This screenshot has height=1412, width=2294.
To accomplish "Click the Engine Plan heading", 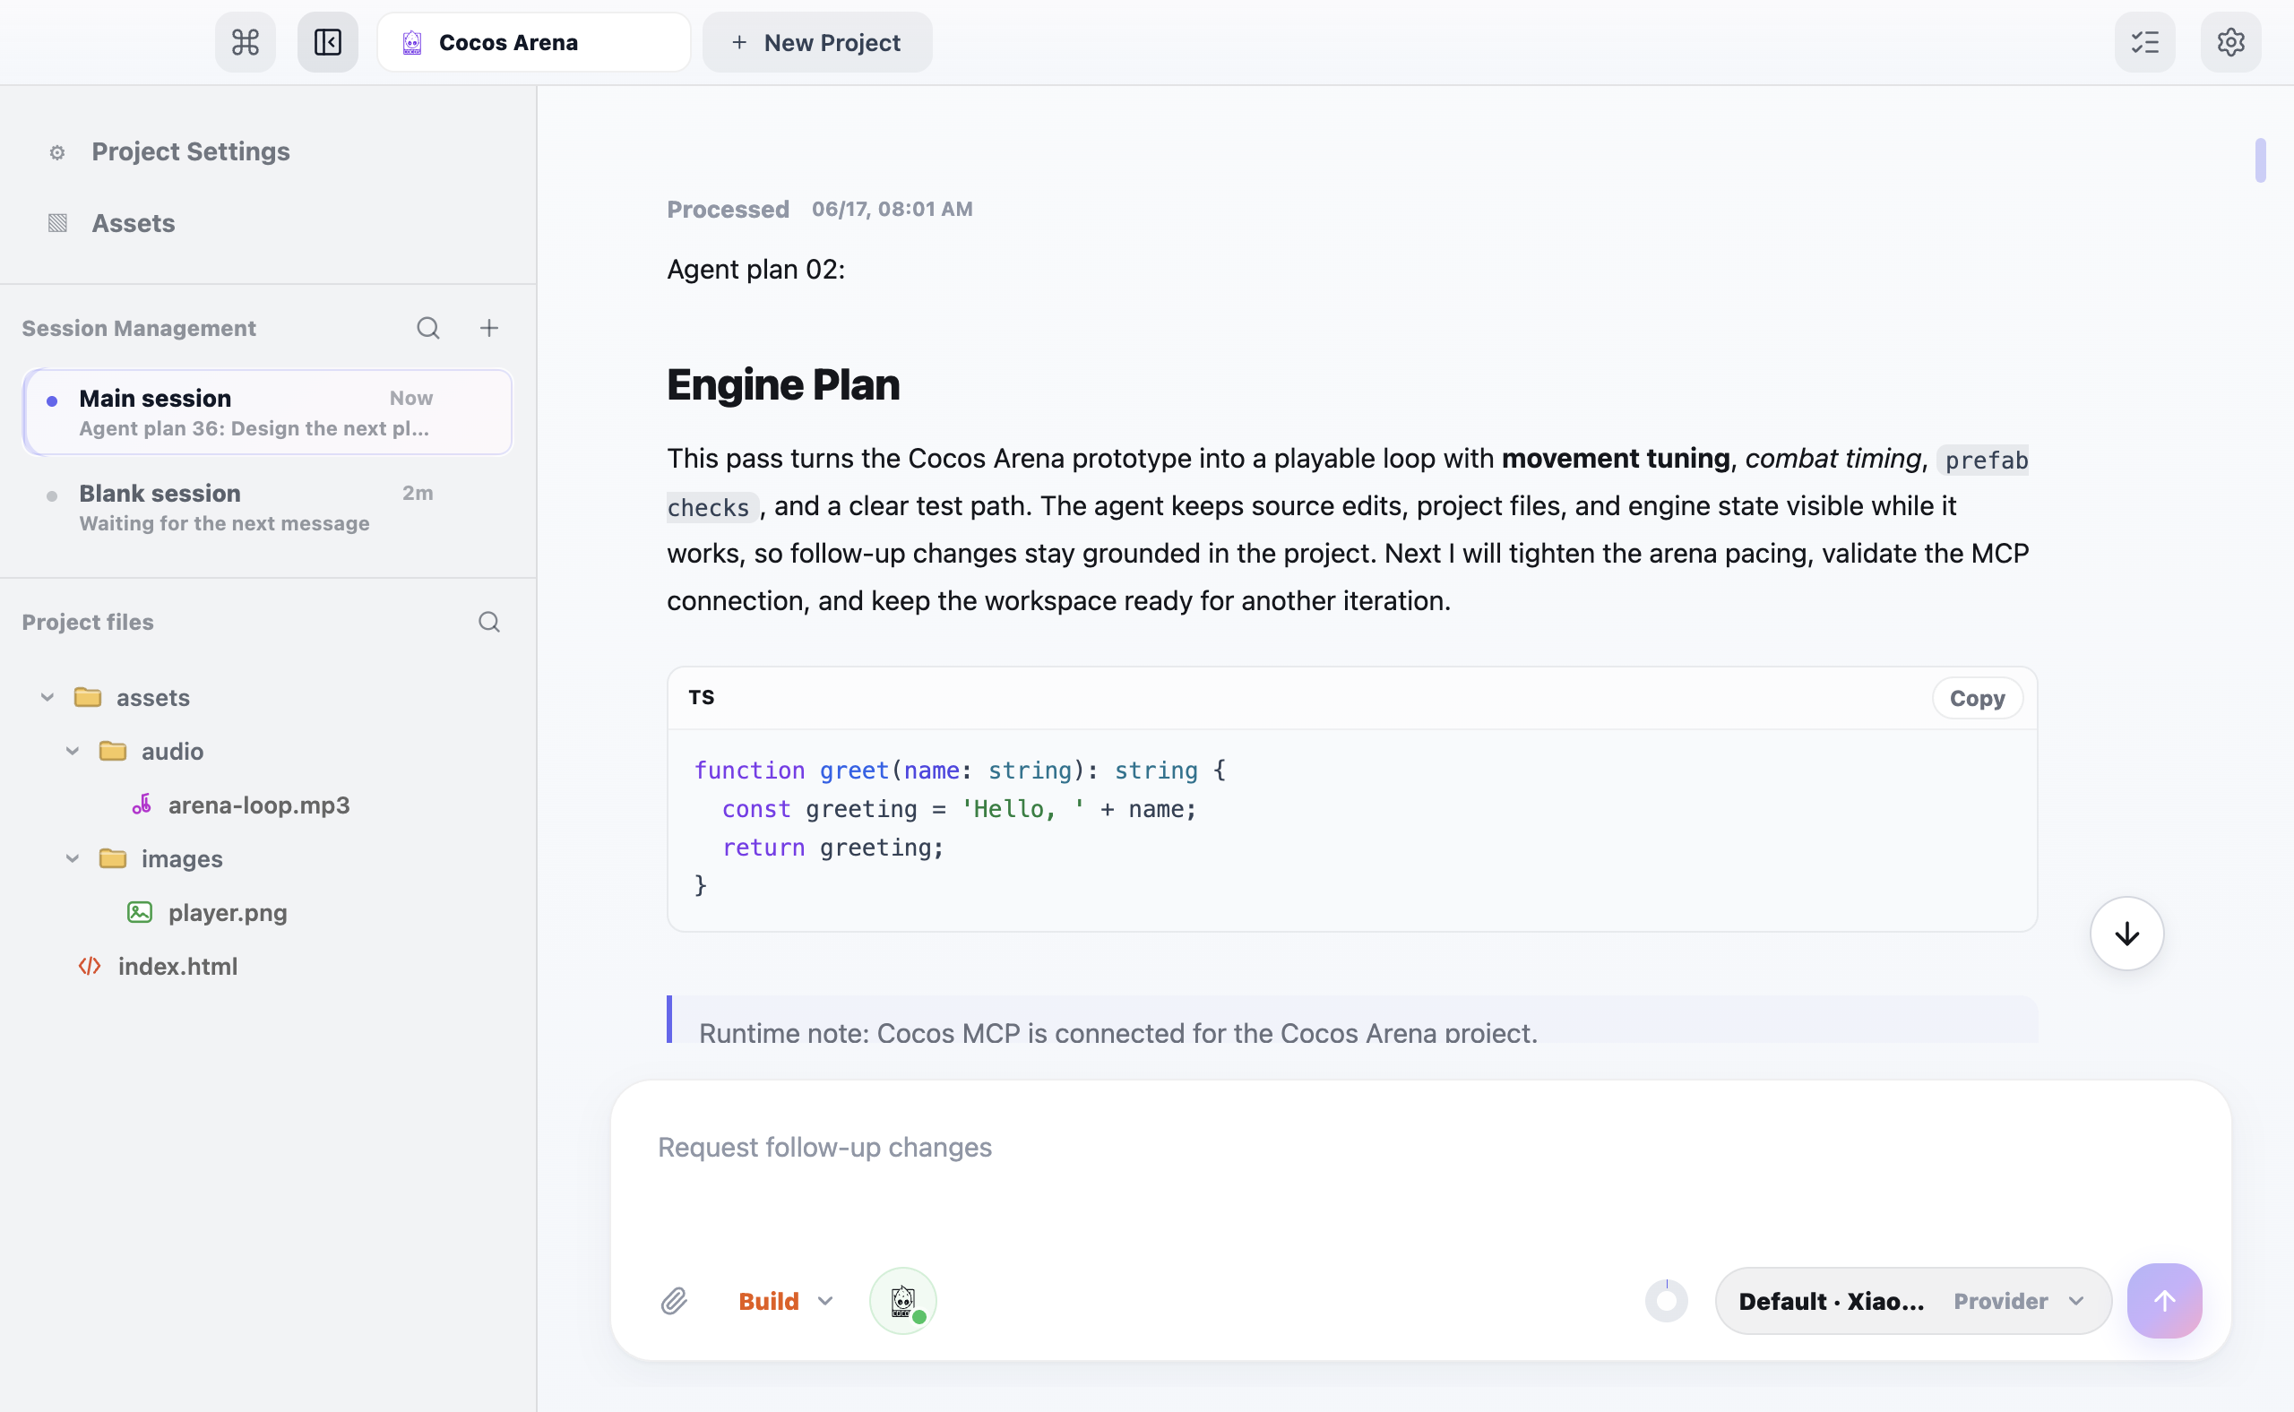I will coord(782,383).
